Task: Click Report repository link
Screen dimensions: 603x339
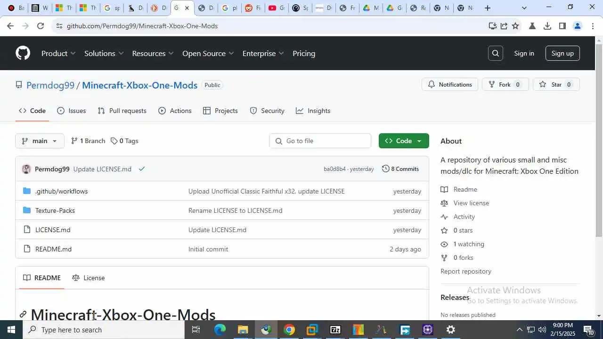Action: [x=466, y=271]
